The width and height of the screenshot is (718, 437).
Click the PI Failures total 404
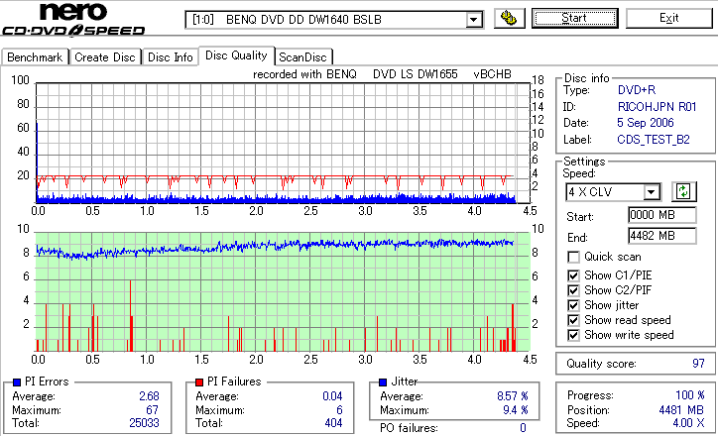point(333,423)
